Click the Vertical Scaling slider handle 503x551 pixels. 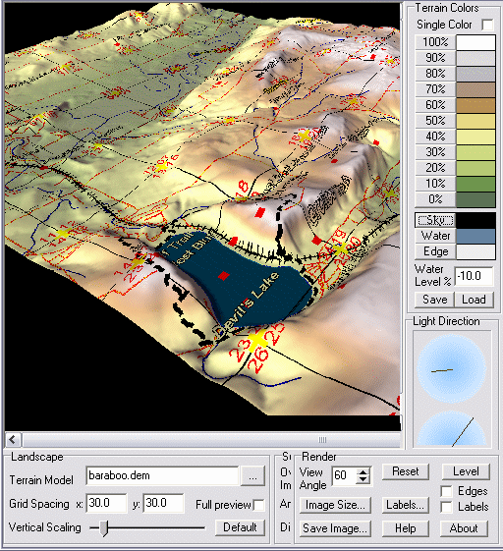tap(103, 527)
